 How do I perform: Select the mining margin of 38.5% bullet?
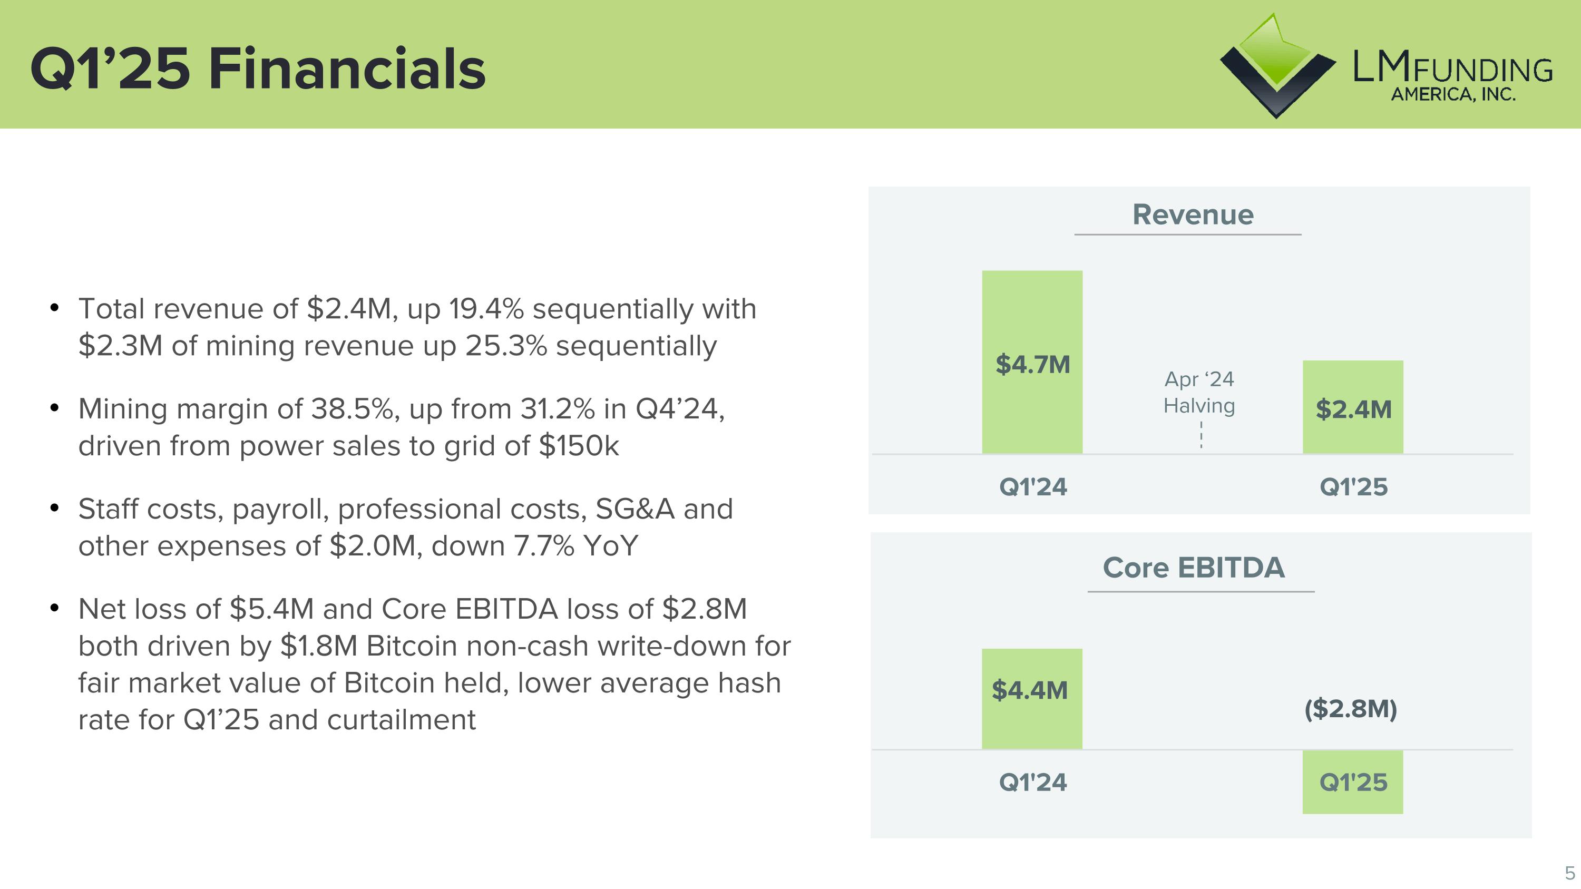coord(402,427)
